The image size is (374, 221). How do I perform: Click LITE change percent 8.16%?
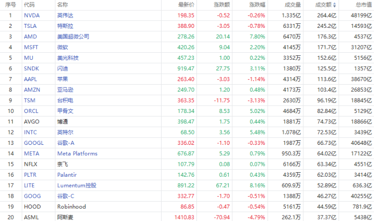pos(257,186)
